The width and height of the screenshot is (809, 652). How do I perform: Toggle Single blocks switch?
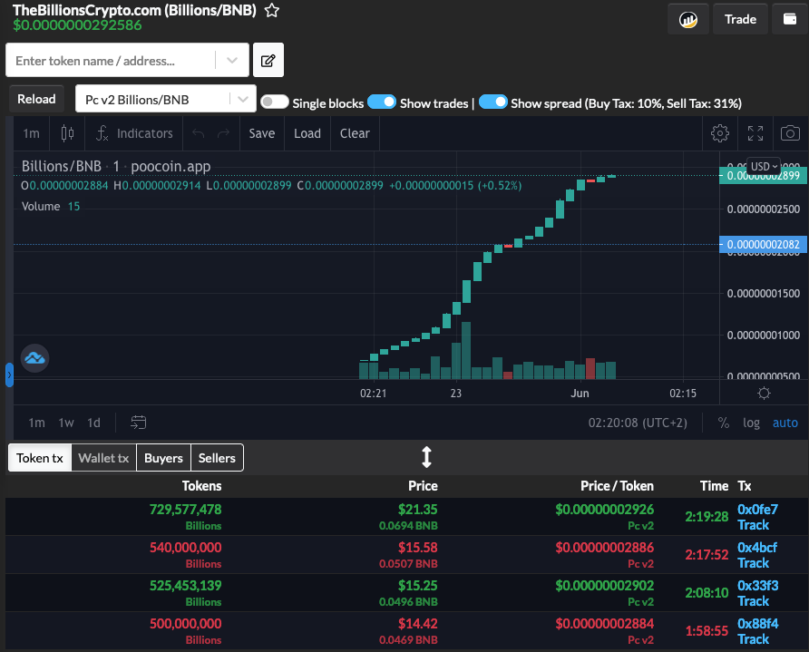coord(275,102)
